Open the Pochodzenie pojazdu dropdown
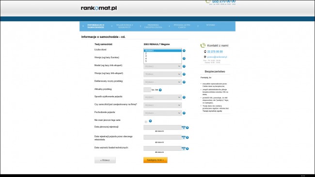Image resolution: width=315 pixels, height=177 pixels. click(162, 113)
